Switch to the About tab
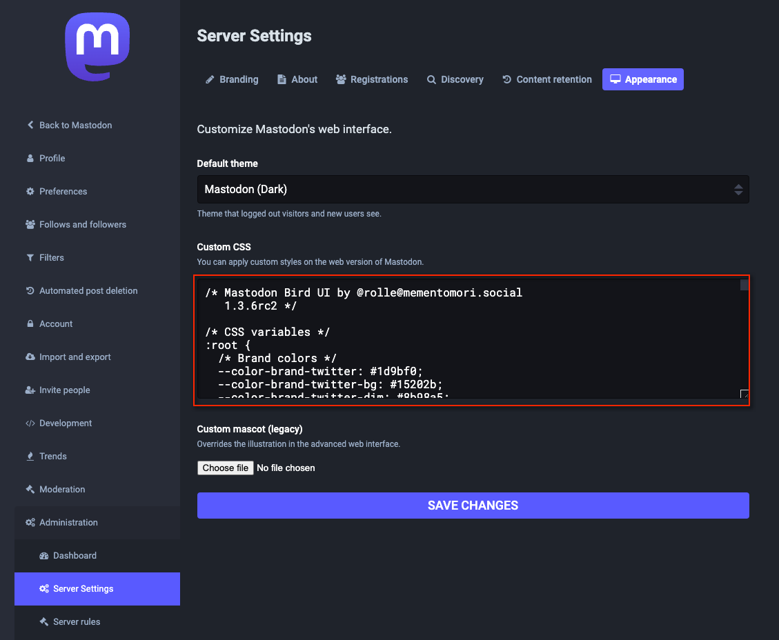This screenshot has width=779, height=640. [x=297, y=79]
